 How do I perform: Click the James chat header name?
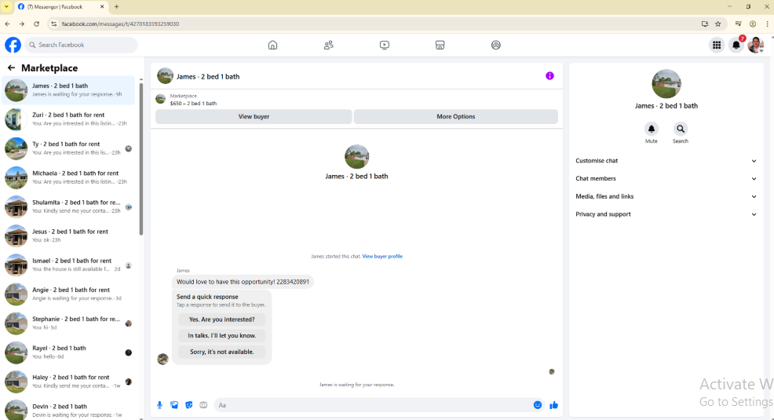[208, 76]
